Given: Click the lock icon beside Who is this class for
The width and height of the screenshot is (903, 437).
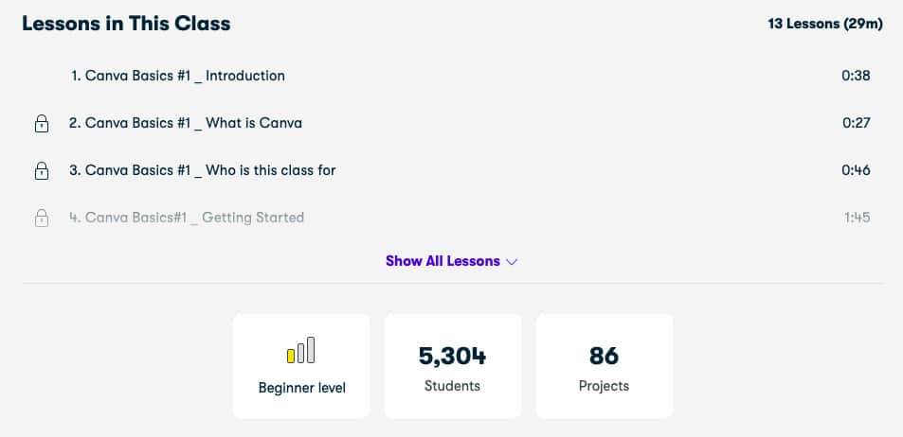Looking at the screenshot, I should click(42, 171).
